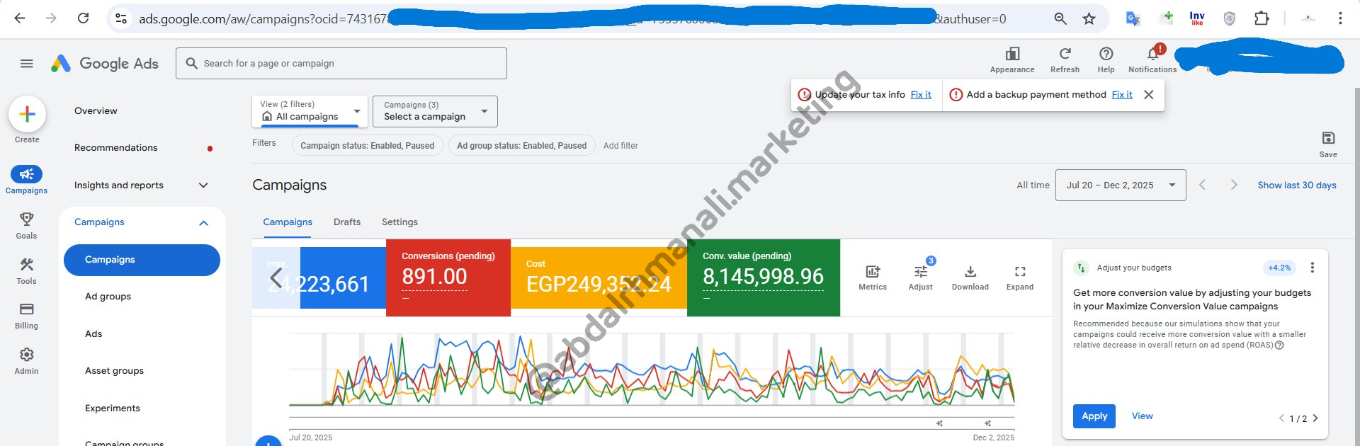
Task: Click the Create plus button
Action: [27, 114]
